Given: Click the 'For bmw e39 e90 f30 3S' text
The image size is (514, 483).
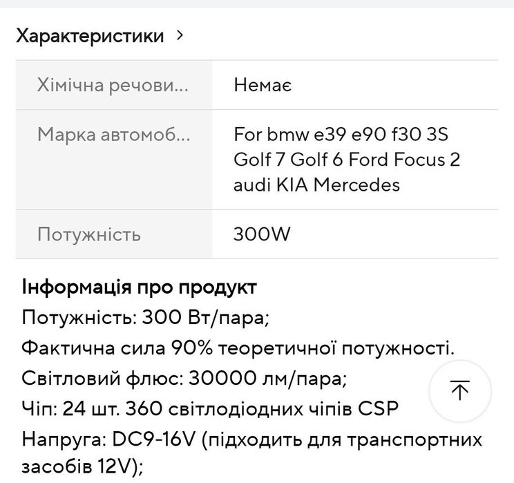Looking at the screenshot, I should point(341,133).
